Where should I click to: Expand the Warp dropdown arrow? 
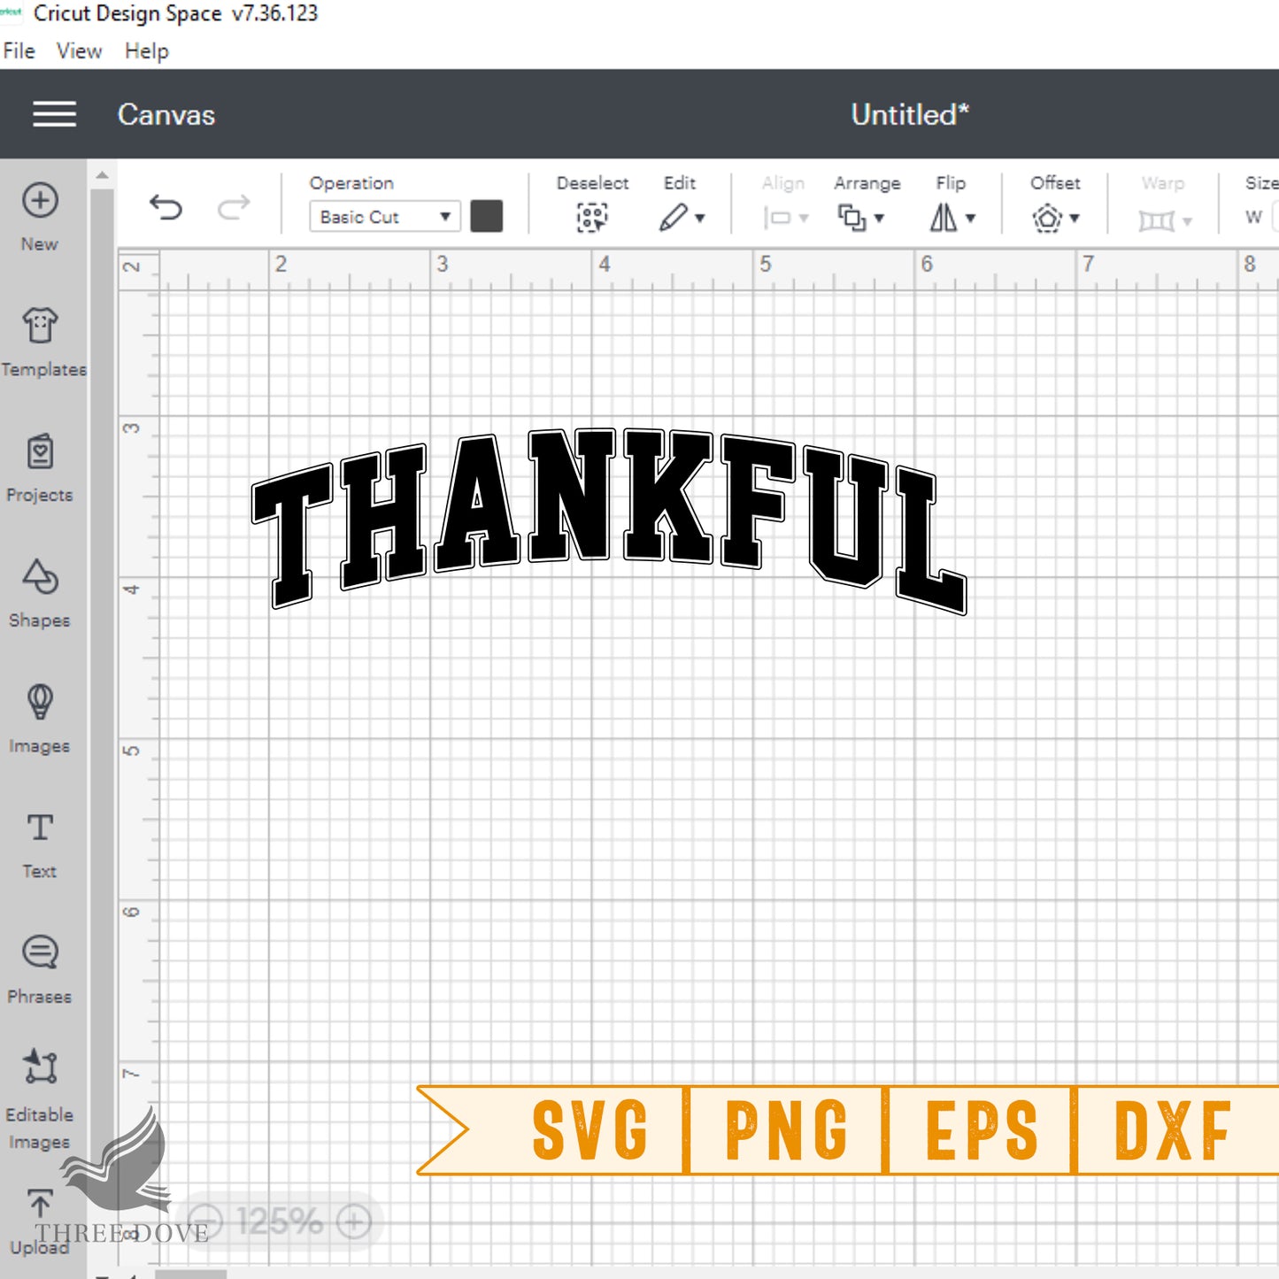tap(1187, 220)
